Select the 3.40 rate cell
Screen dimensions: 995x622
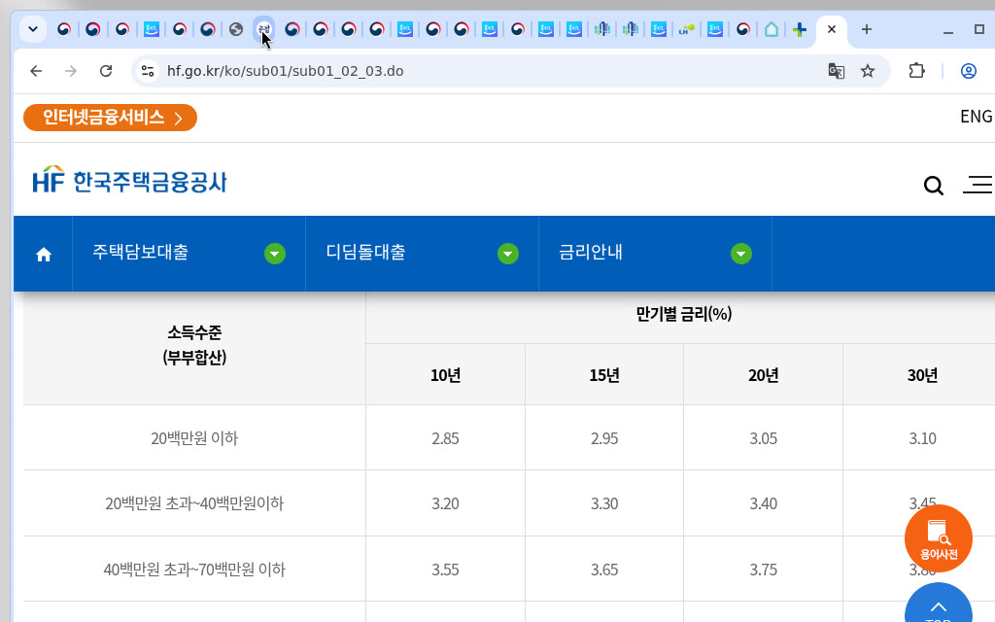point(764,503)
